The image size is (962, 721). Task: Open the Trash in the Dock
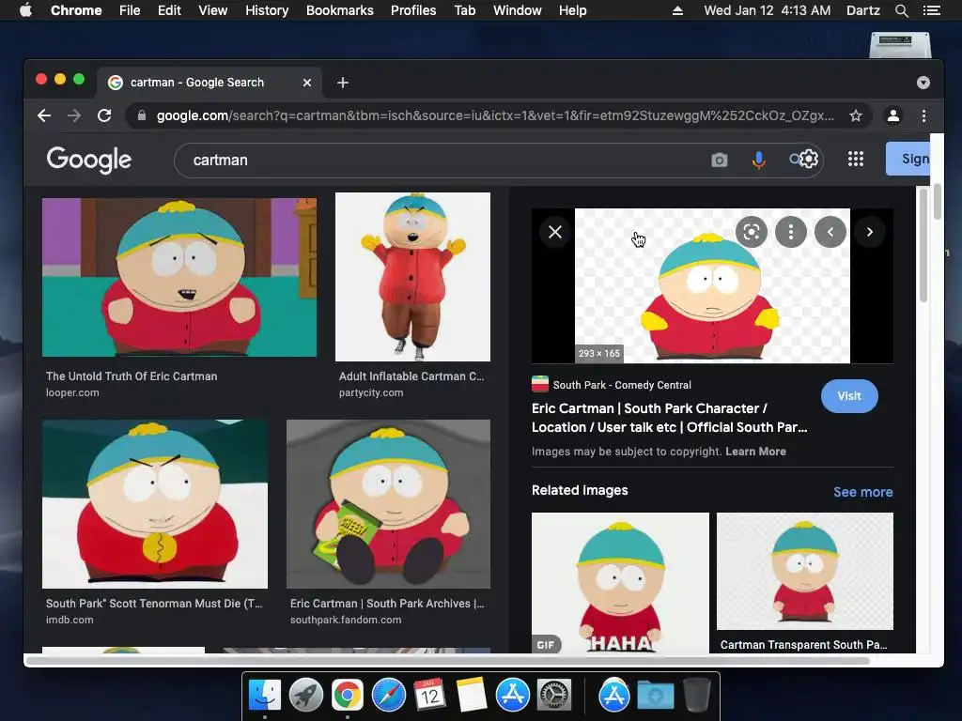coord(696,696)
